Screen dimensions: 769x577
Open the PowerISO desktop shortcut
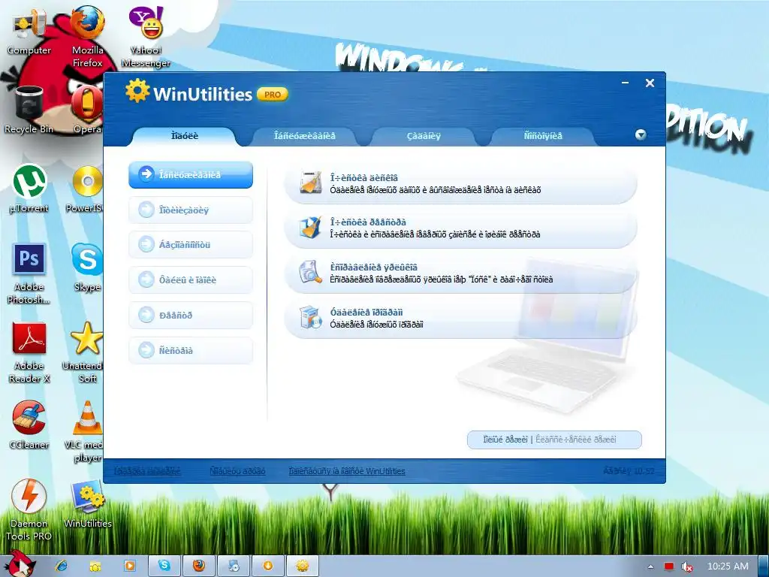click(x=86, y=189)
